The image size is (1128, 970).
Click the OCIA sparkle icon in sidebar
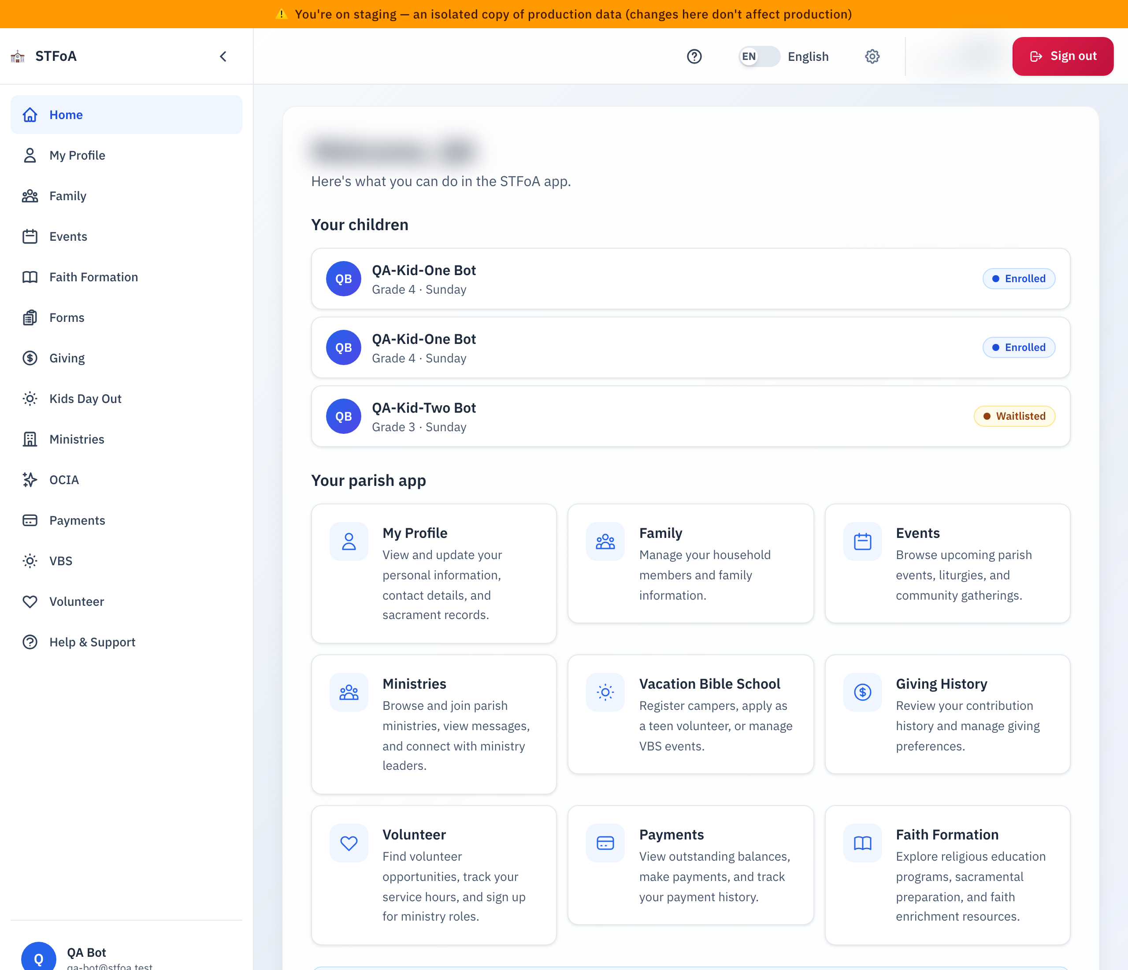30,480
